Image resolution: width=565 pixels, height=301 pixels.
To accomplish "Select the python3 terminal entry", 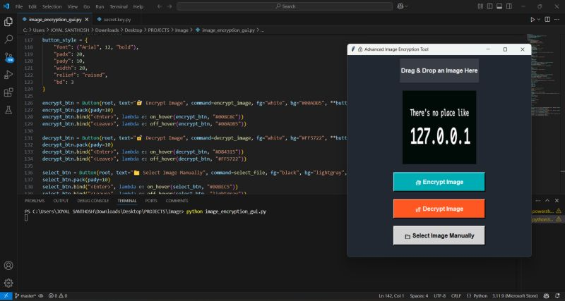I will [x=546, y=219].
